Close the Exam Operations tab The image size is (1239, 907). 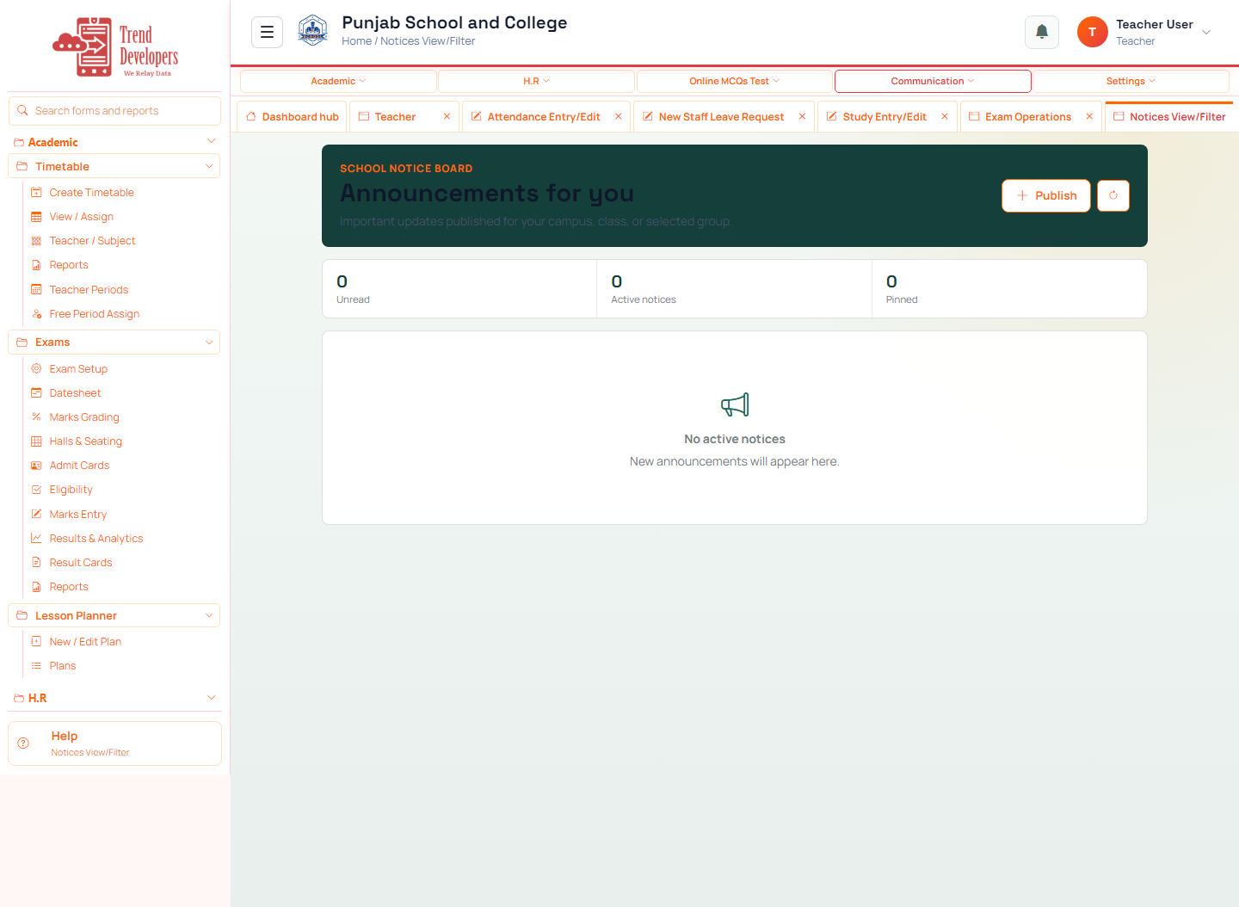point(1089,116)
